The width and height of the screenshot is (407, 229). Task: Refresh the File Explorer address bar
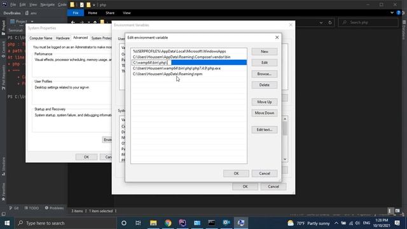pos(329,23)
